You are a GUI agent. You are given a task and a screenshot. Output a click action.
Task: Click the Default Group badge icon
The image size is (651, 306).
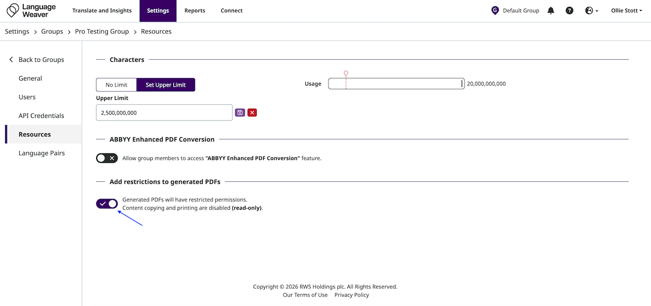pyautogui.click(x=495, y=11)
